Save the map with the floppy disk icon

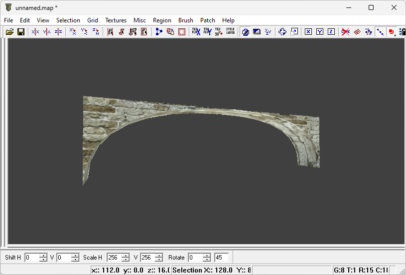[21, 32]
